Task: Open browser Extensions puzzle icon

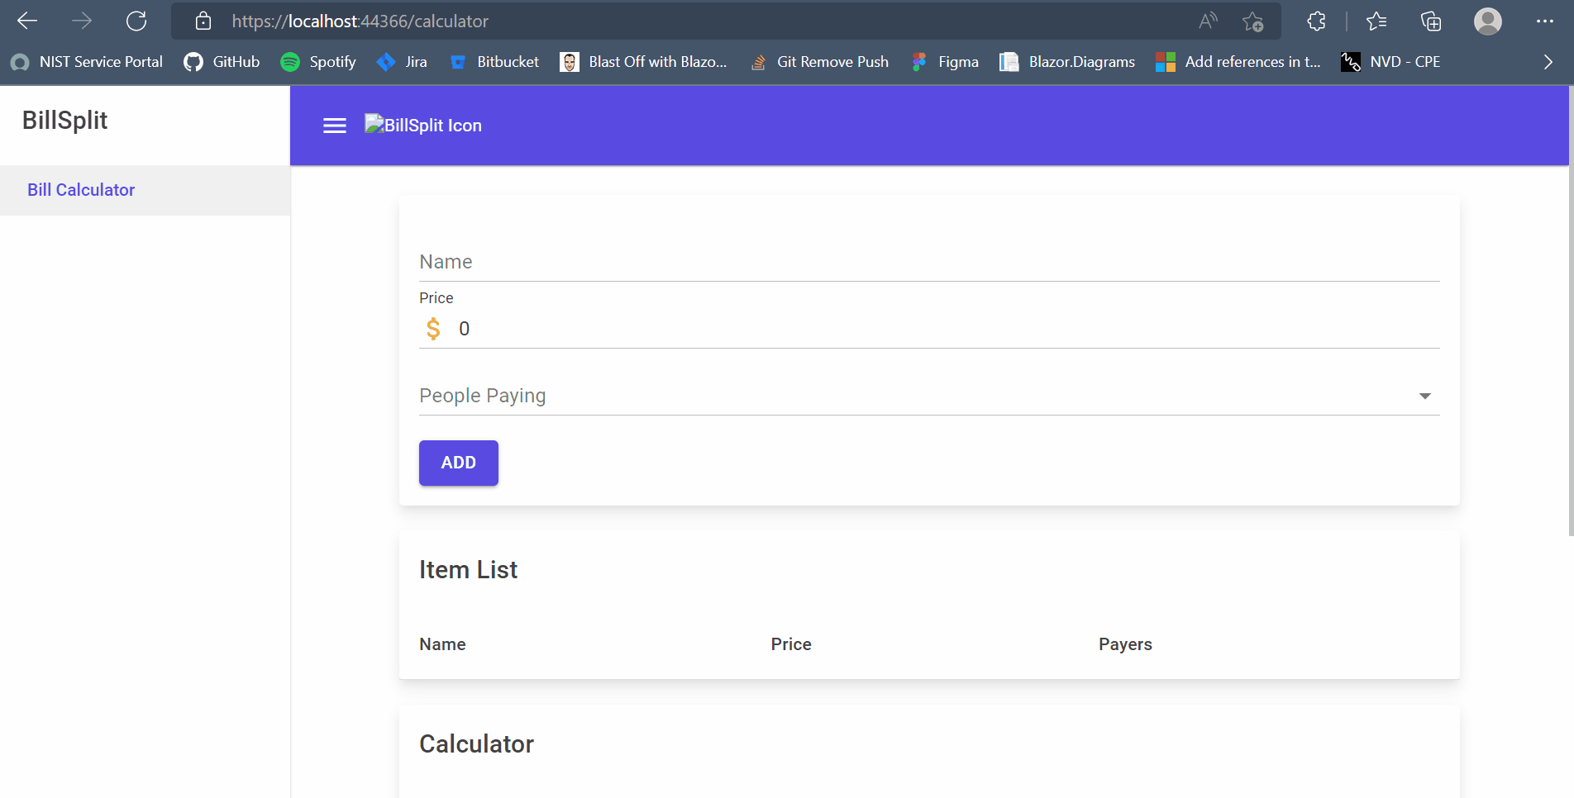Action: pyautogui.click(x=1317, y=21)
